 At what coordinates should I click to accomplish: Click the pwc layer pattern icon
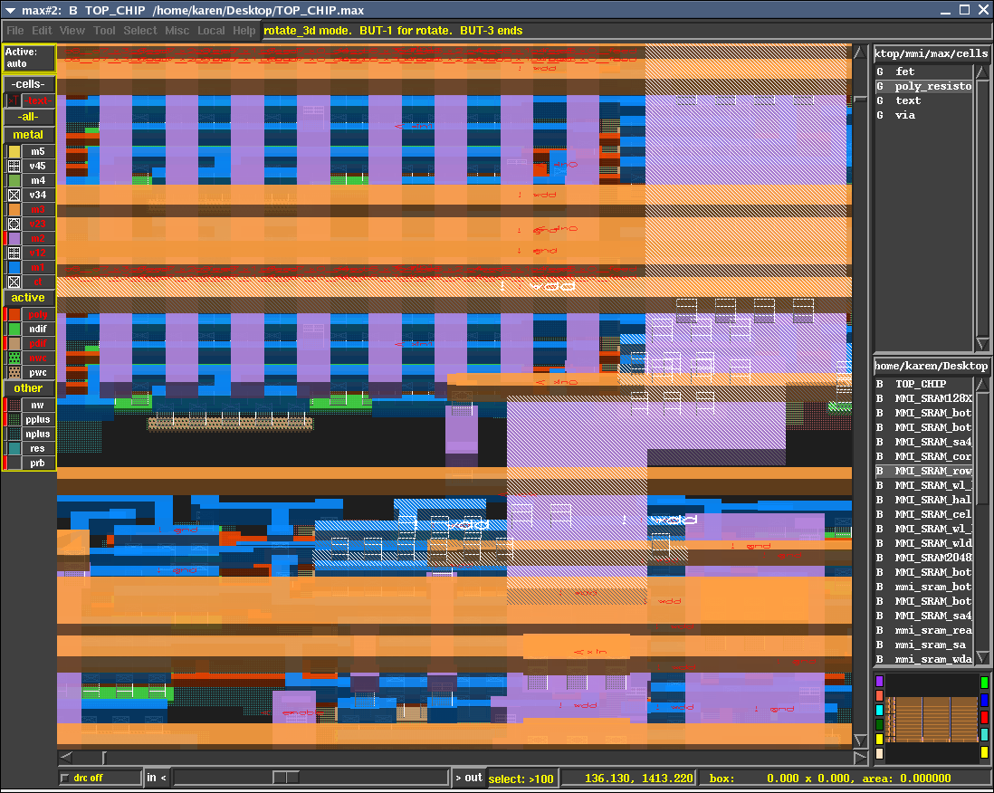point(14,373)
